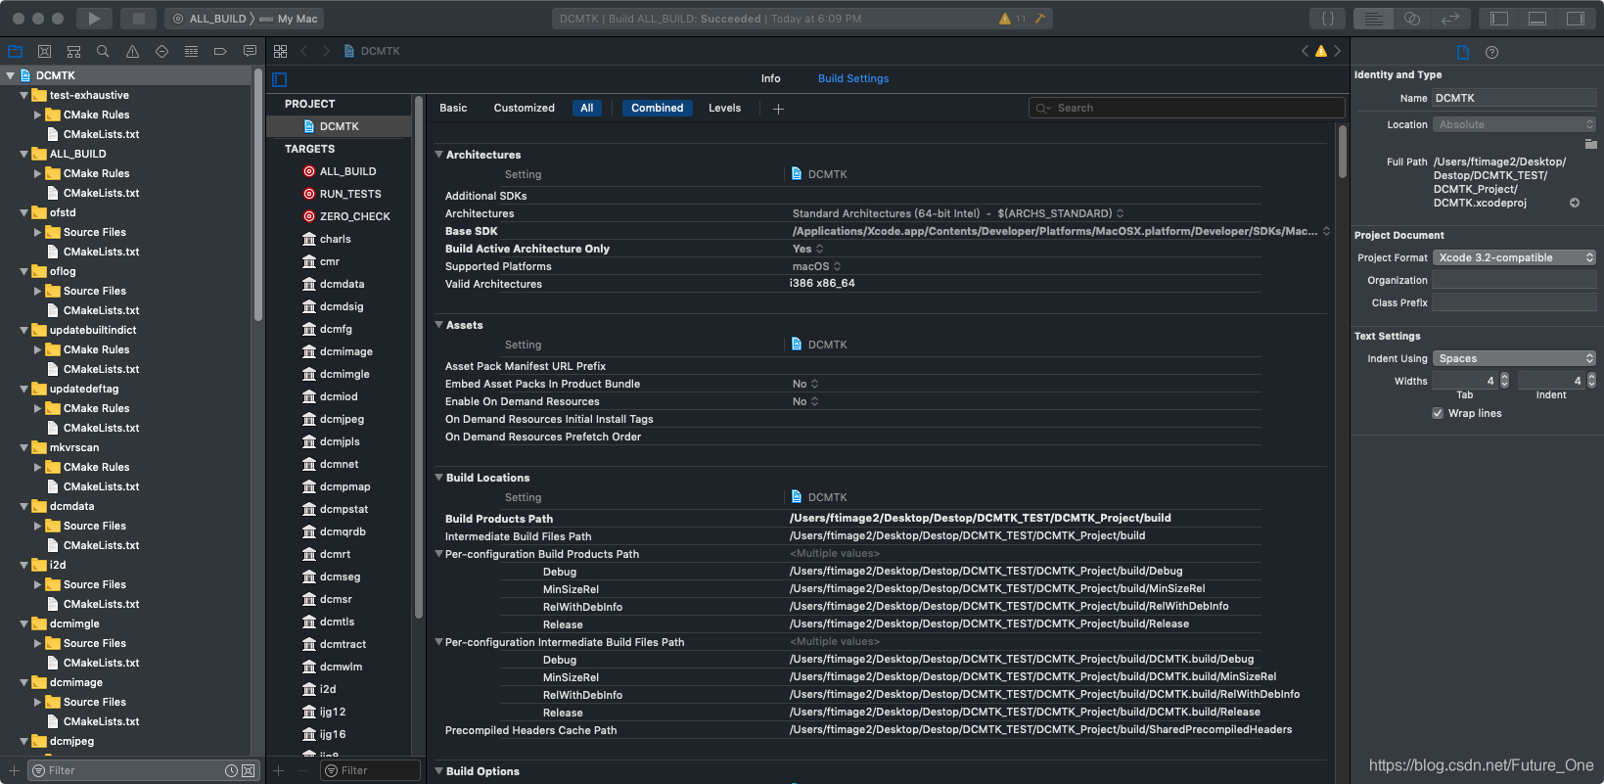The width and height of the screenshot is (1604, 784).
Task: Show Customized build settings
Action: point(524,108)
